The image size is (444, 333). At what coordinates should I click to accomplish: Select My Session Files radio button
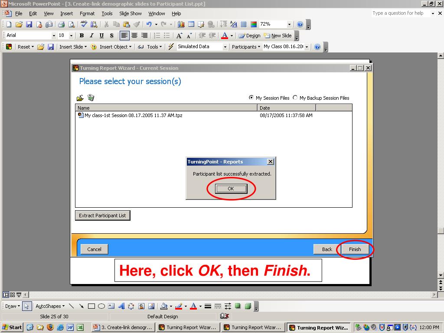[251, 98]
